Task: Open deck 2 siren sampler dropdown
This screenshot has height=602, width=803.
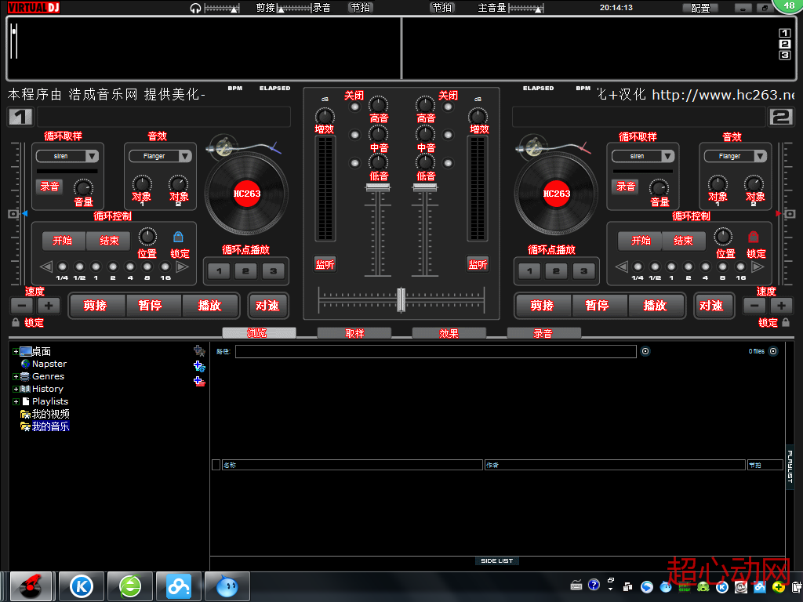Action: (x=643, y=156)
